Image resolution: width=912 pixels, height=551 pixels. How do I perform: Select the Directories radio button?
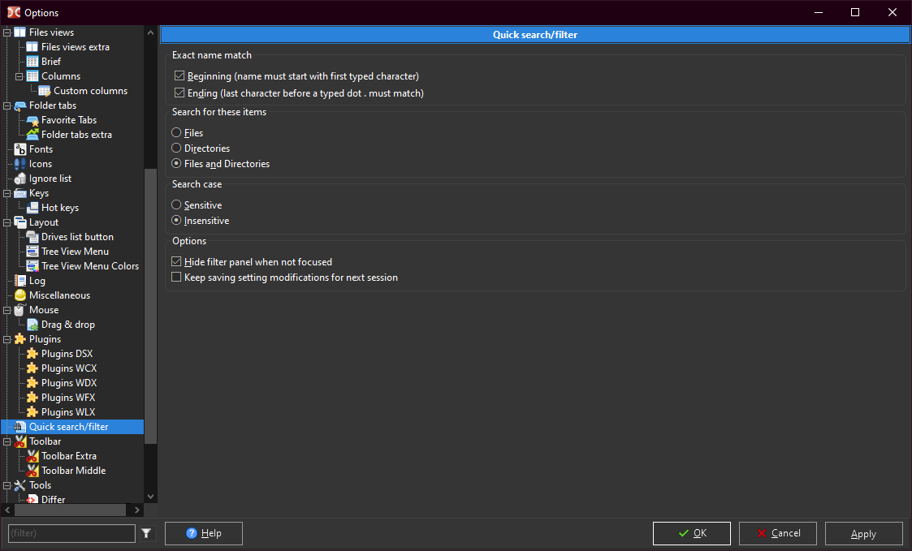point(176,149)
